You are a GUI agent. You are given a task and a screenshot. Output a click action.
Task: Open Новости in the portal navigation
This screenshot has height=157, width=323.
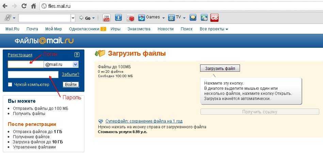coord(165,29)
